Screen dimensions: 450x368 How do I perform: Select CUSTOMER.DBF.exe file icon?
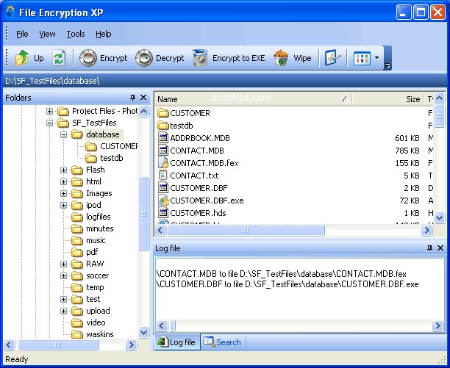(x=163, y=201)
